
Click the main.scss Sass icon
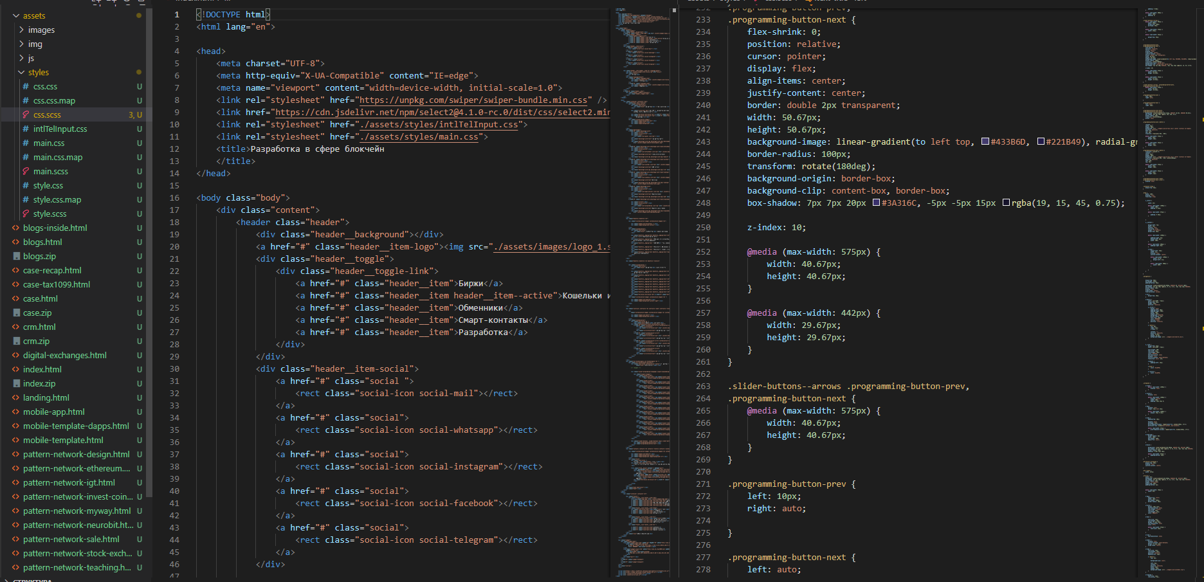click(x=26, y=171)
